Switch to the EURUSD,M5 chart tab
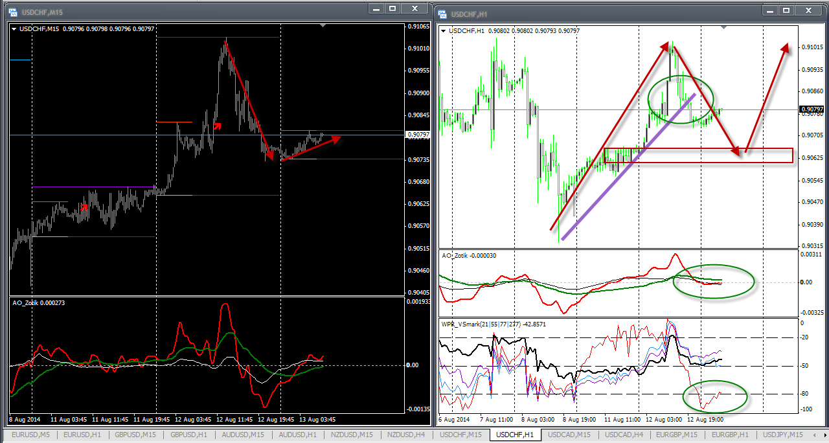The width and height of the screenshot is (829, 443). (x=30, y=435)
